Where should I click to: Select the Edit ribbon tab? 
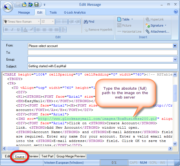coord(40,12)
